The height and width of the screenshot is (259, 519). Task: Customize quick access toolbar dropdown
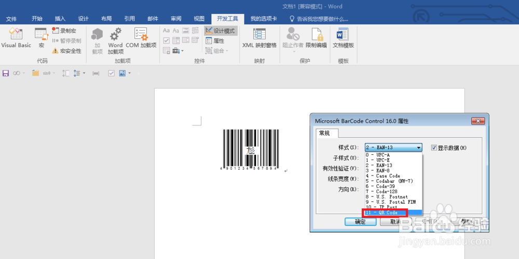coord(139,73)
